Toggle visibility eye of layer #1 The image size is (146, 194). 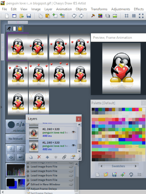point(74,145)
